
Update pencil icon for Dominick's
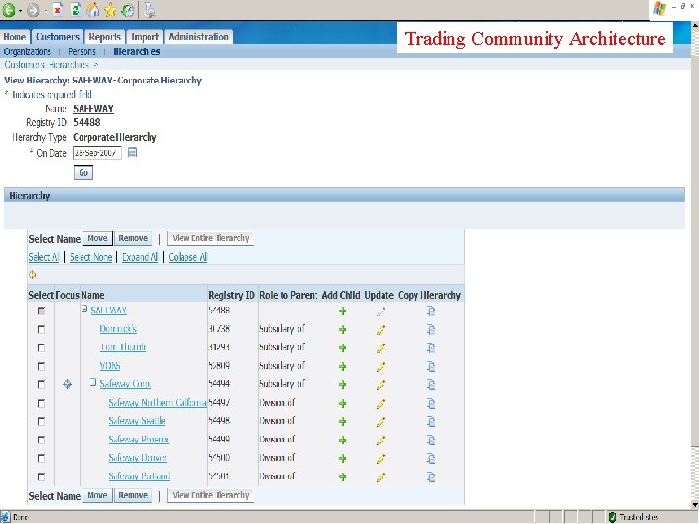381,330
